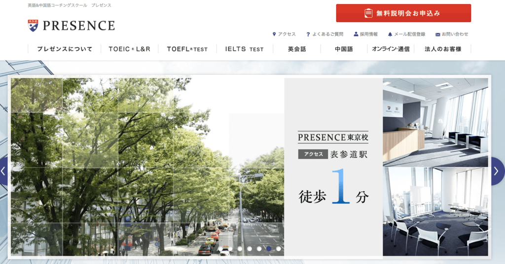Select the fifth carousel dot

point(259,249)
